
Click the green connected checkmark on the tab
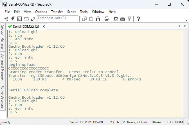pyautogui.click(x=10, y=26)
